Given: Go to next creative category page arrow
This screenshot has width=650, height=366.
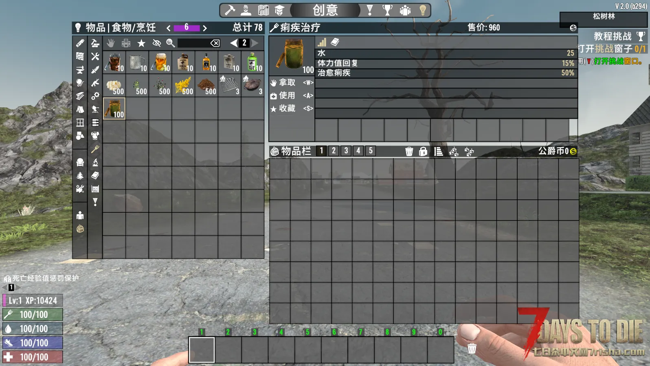Looking at the screenshot, I should coord(205,28).
